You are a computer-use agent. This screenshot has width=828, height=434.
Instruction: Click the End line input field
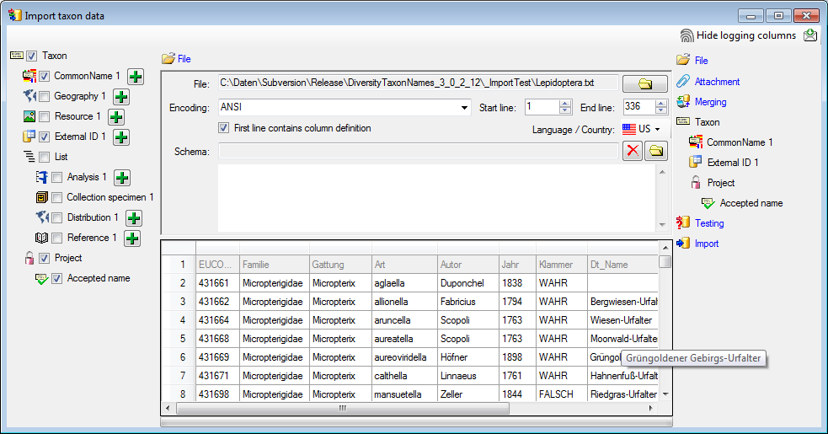[x=637, y=107]
